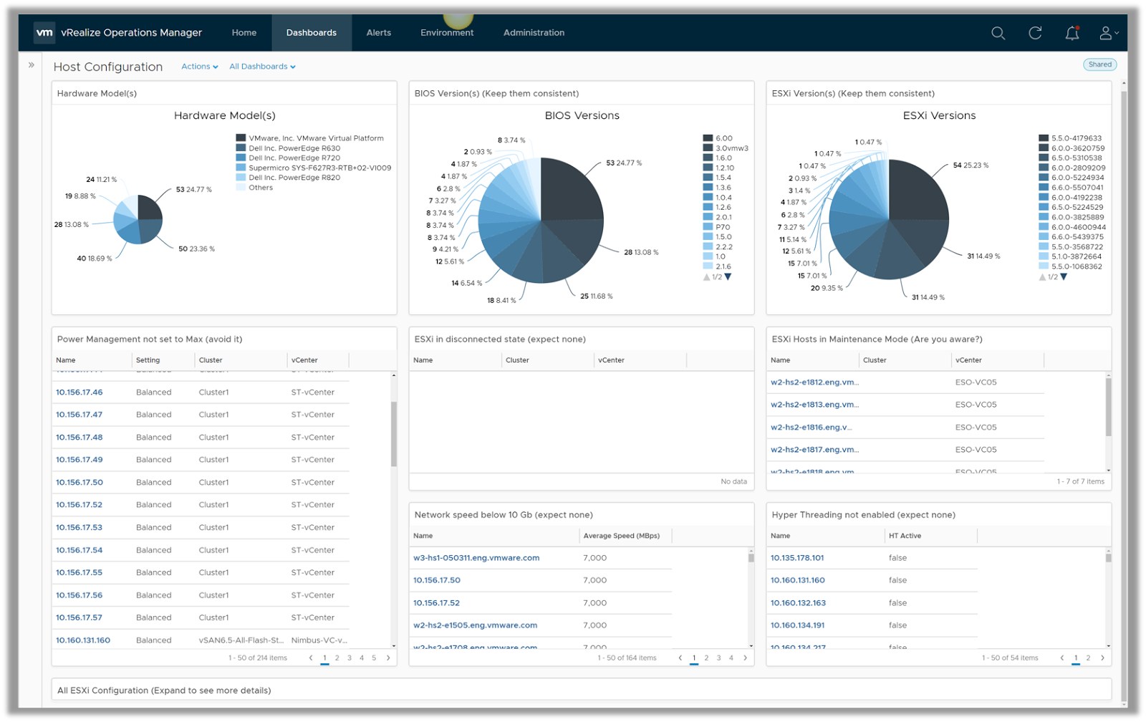Open the Administration menu

[534, 32]
